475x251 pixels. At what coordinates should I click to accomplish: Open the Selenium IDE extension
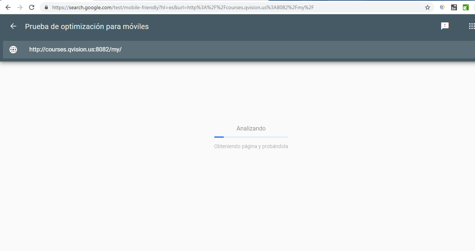[454, 7]
